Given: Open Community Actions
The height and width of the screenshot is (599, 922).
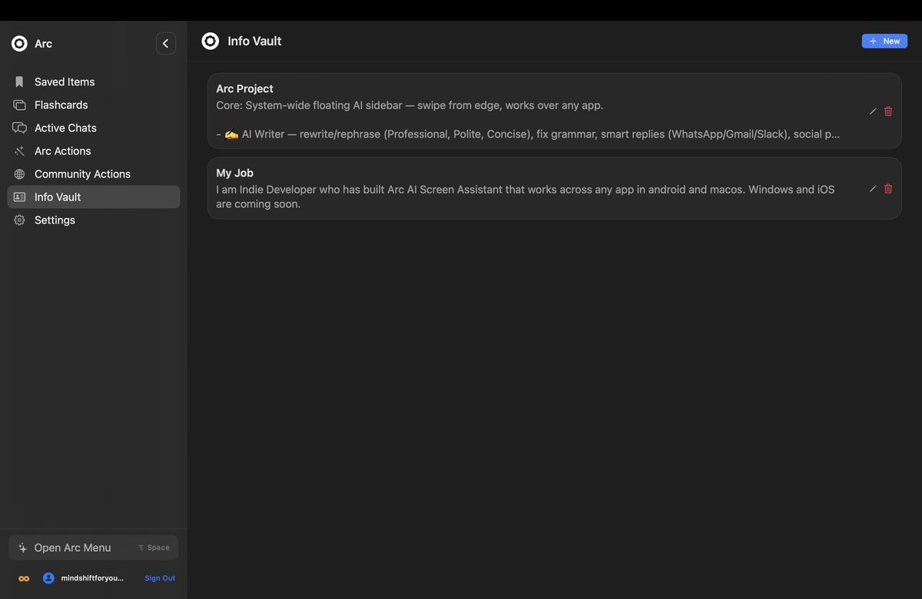Looking at the screenshot, I should tap(94, 174).
